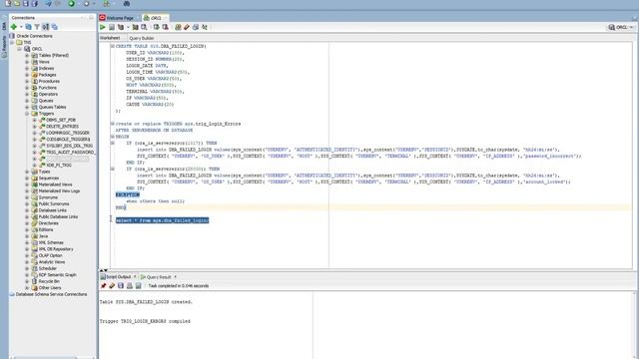Save the Script Output with disk icon
This screenshot has width=639, height=359.
[x=121, y=286]
